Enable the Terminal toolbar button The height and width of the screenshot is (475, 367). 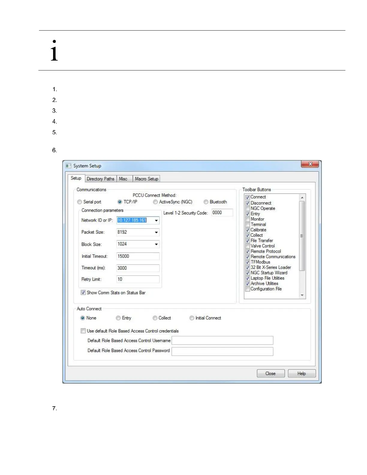(x=248, y=225)
